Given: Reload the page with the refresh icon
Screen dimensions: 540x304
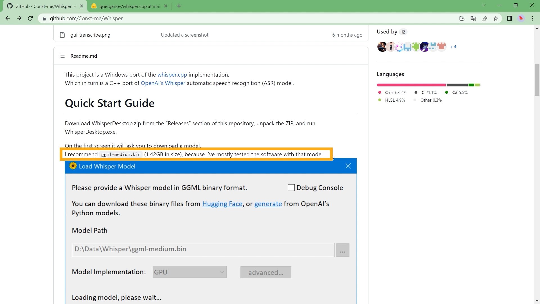Looking at the screenshot, I should click(30, 18).
